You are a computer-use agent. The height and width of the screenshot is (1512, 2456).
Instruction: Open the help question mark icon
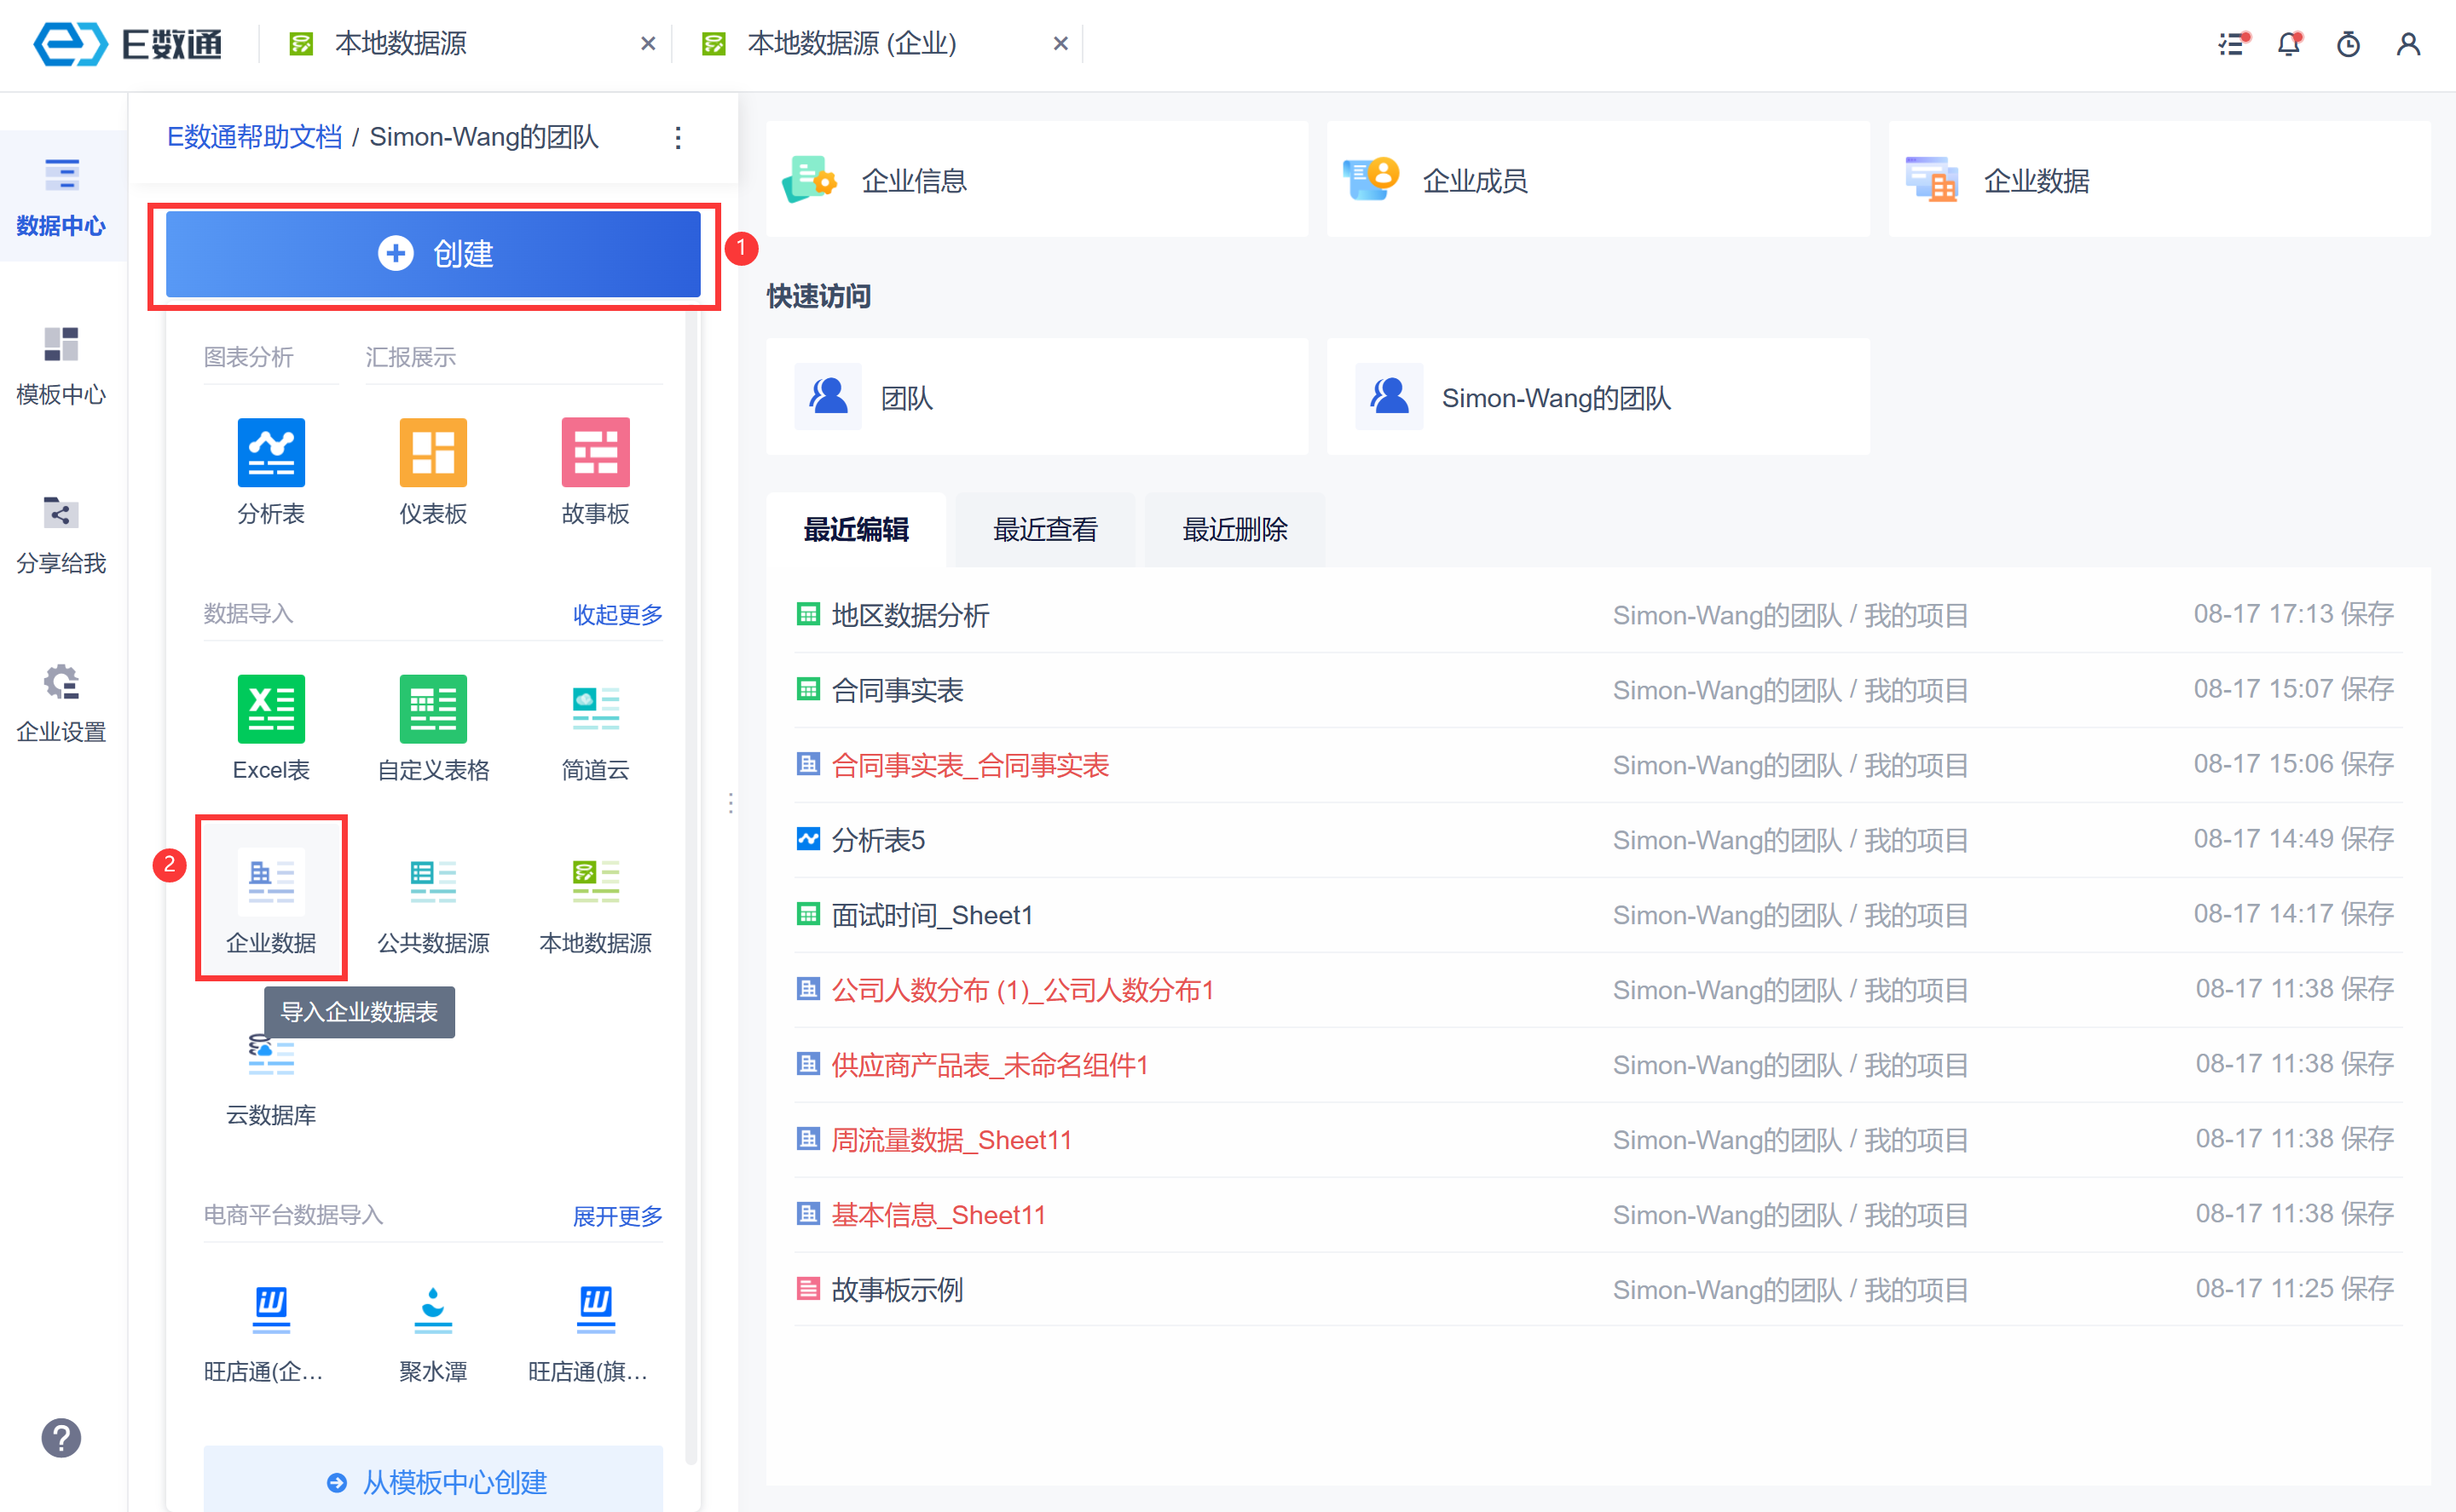click(x=61, y=1438)
